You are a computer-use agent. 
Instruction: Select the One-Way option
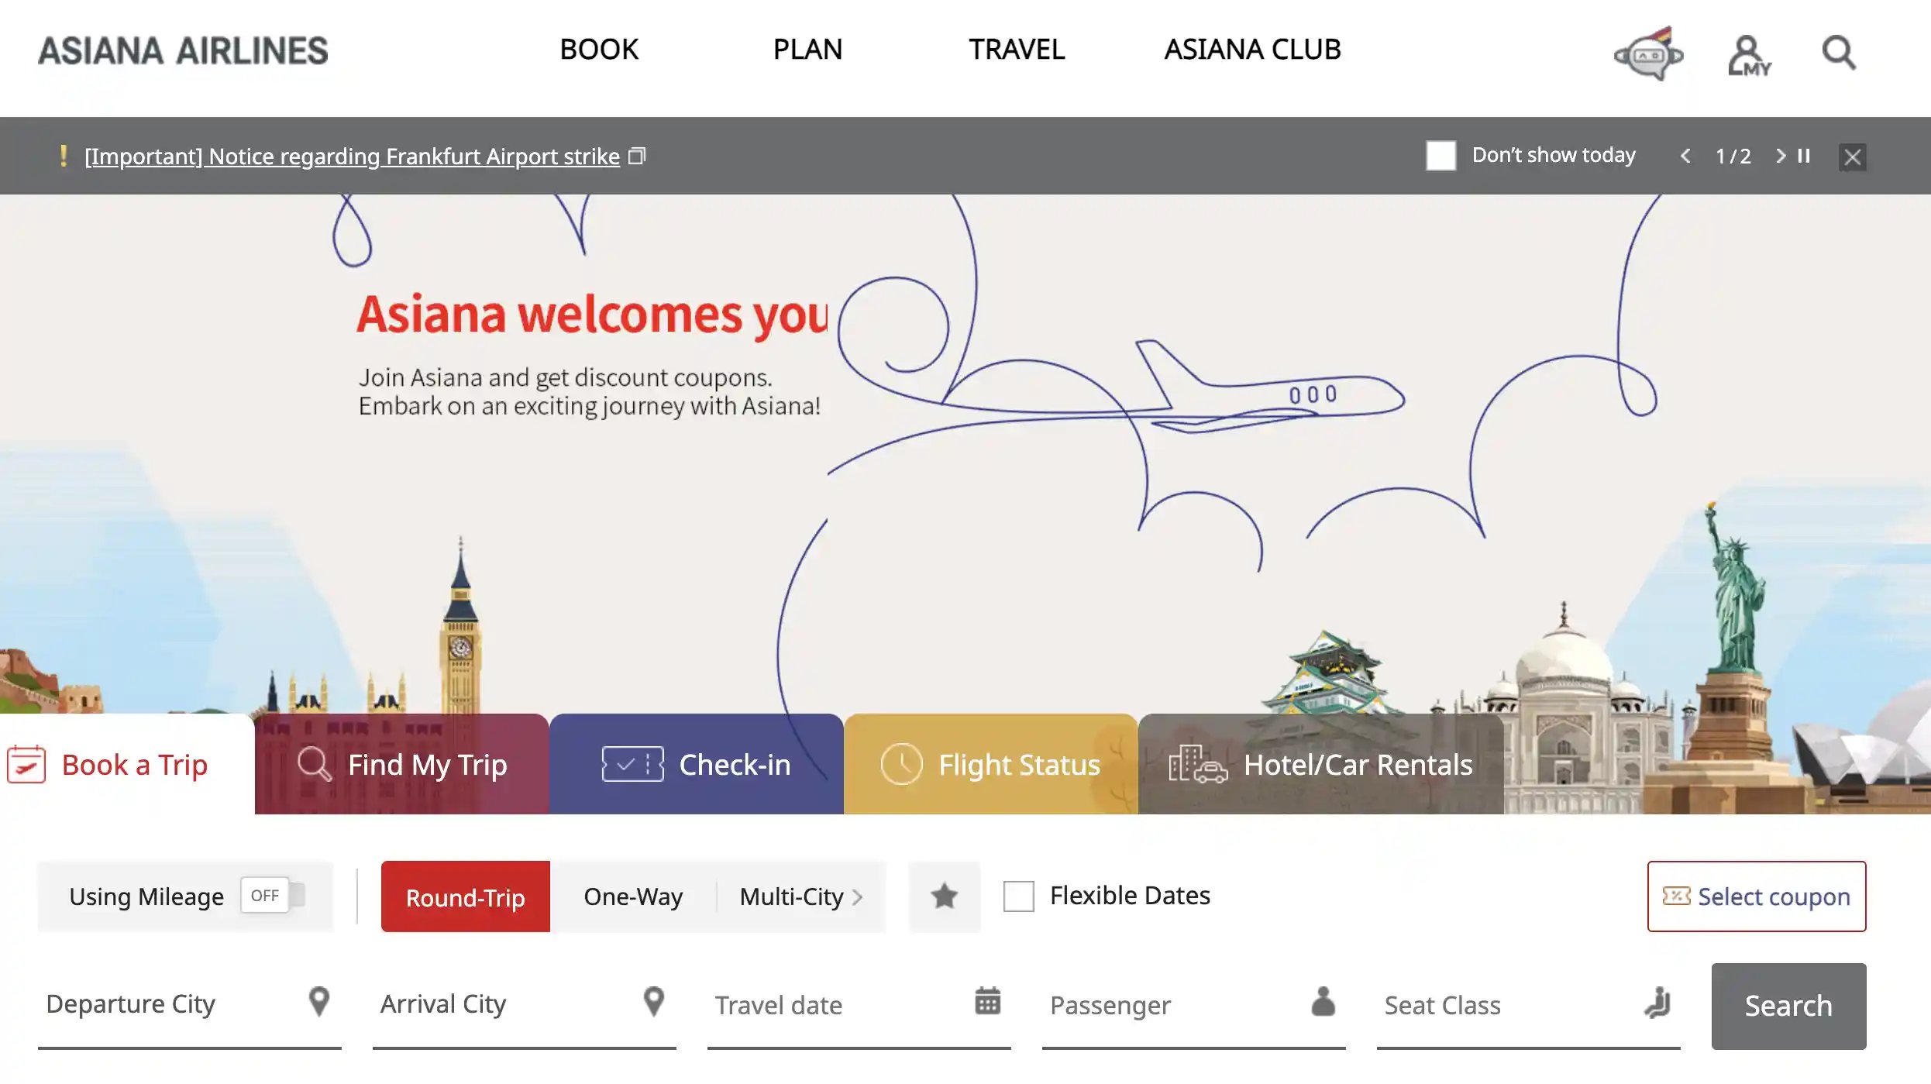coord(633,896)
